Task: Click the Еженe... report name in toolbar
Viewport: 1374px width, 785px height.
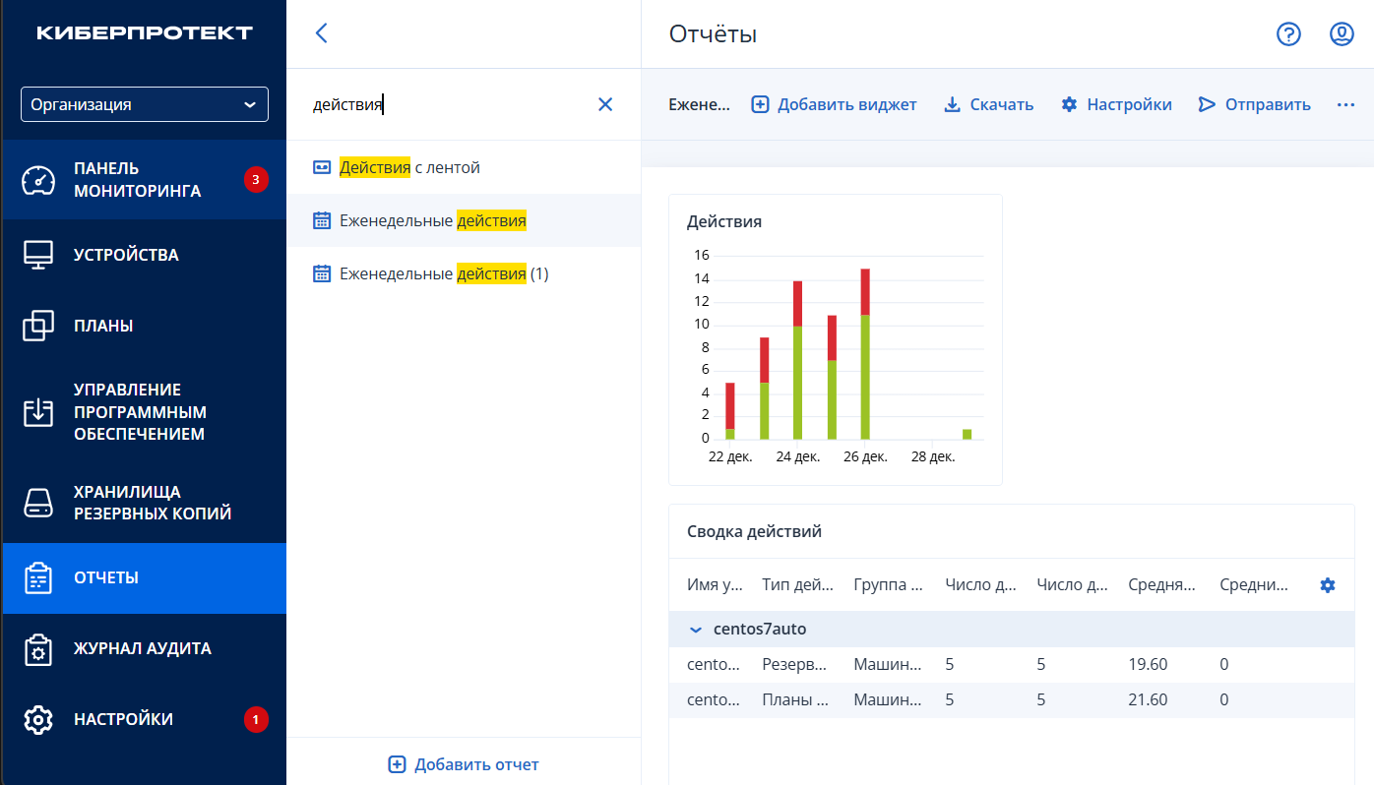Action: pyautogui.click(x=699, y=104)
